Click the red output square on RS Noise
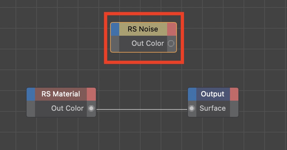Screen dimensions: 287x150 click(172, 29)
